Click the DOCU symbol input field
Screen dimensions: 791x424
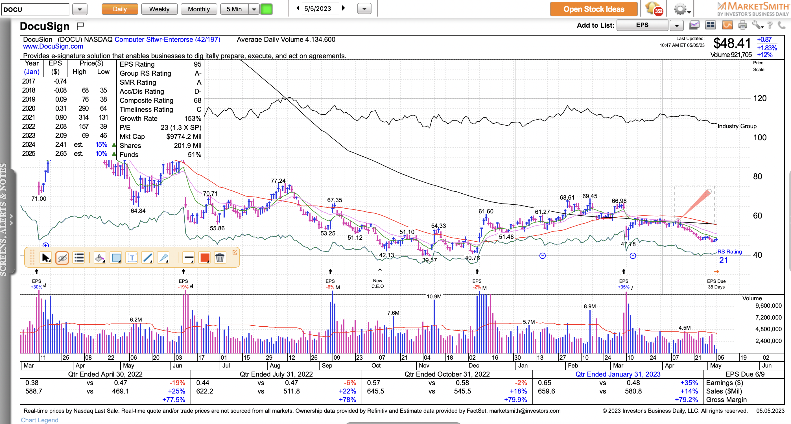35,10
